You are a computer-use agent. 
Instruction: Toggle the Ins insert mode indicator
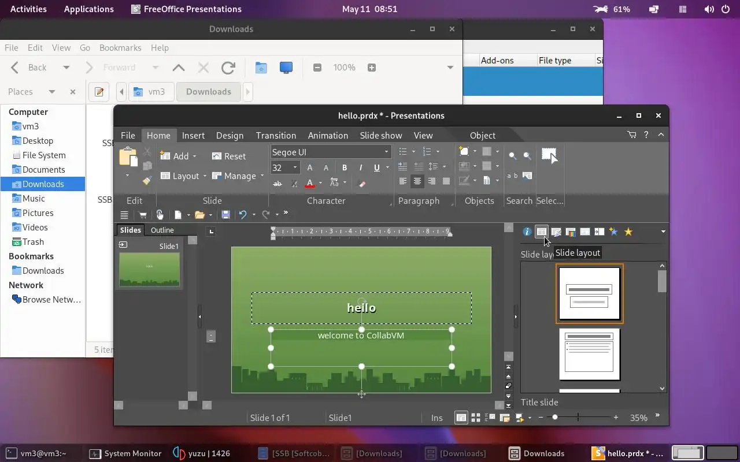[x=436, y=418]
